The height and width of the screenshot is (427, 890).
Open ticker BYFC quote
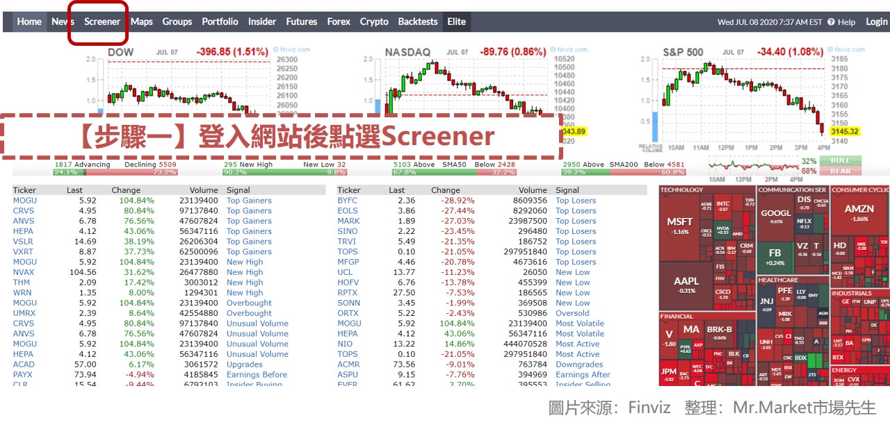(348, 201)
